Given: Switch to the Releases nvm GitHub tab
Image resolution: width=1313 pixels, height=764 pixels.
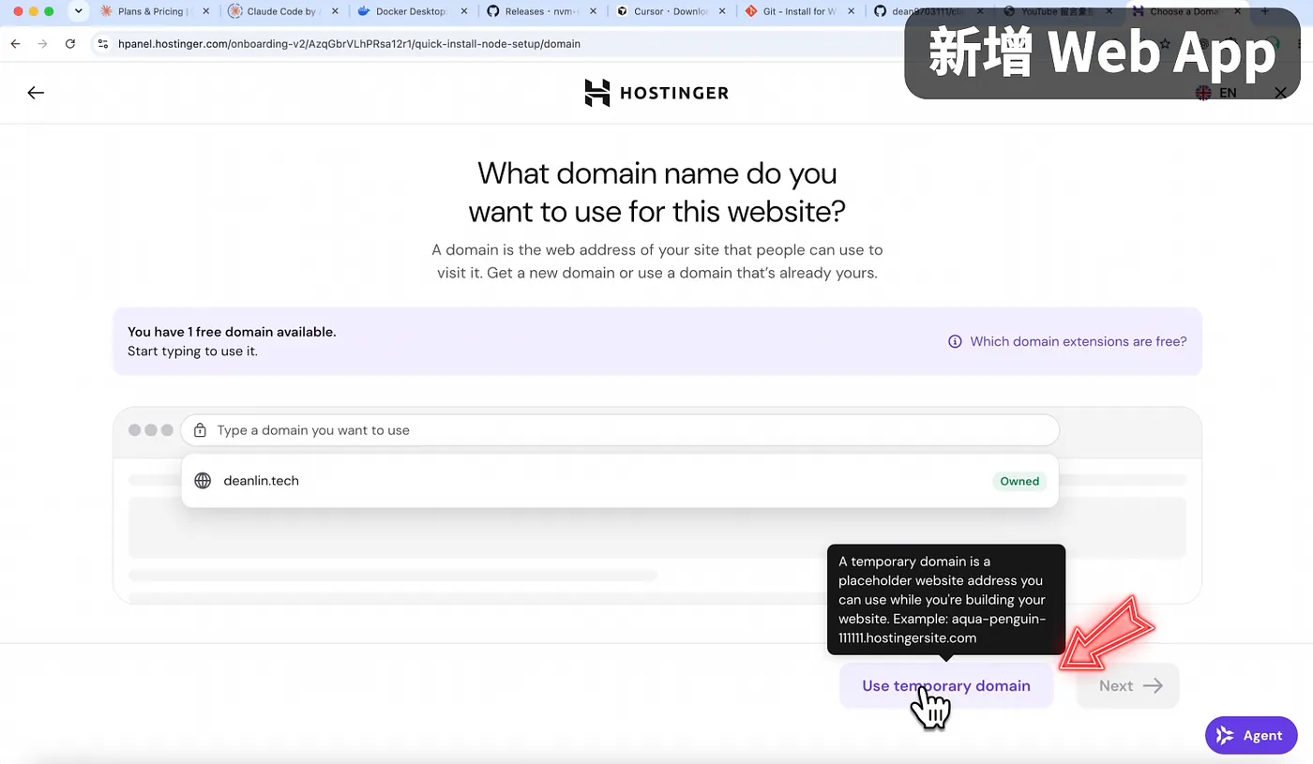Looking at the screenshot, I should [541, 11].
